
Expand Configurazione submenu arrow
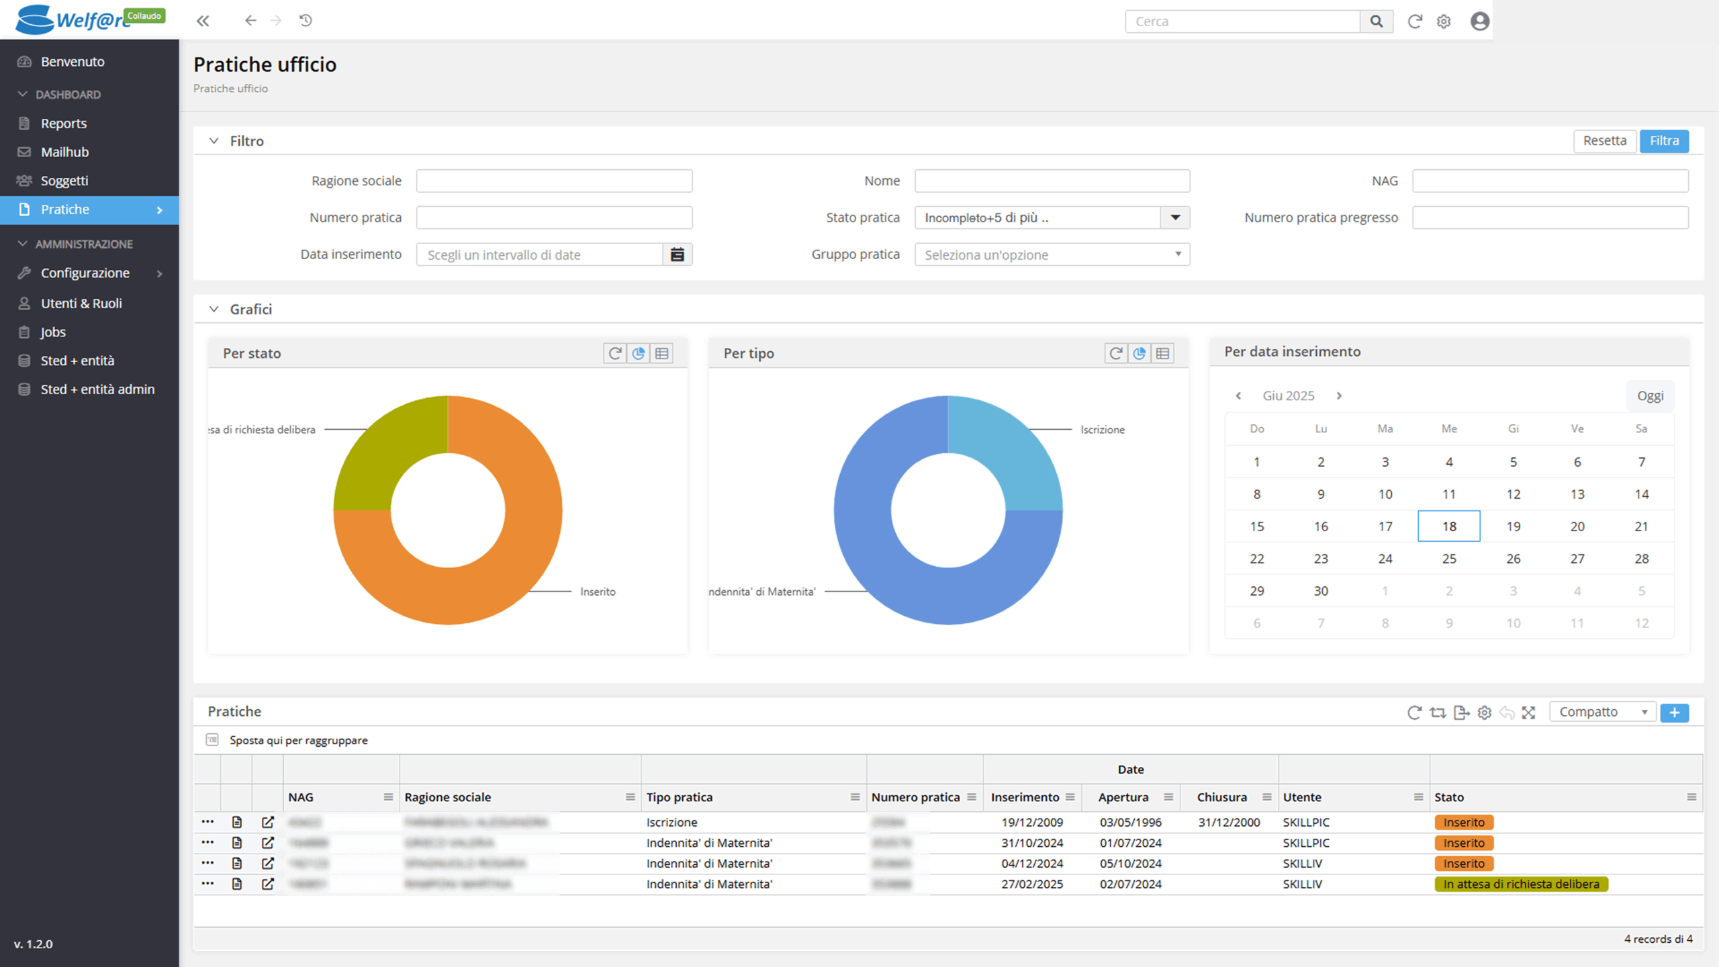click(x=160, y=273)
